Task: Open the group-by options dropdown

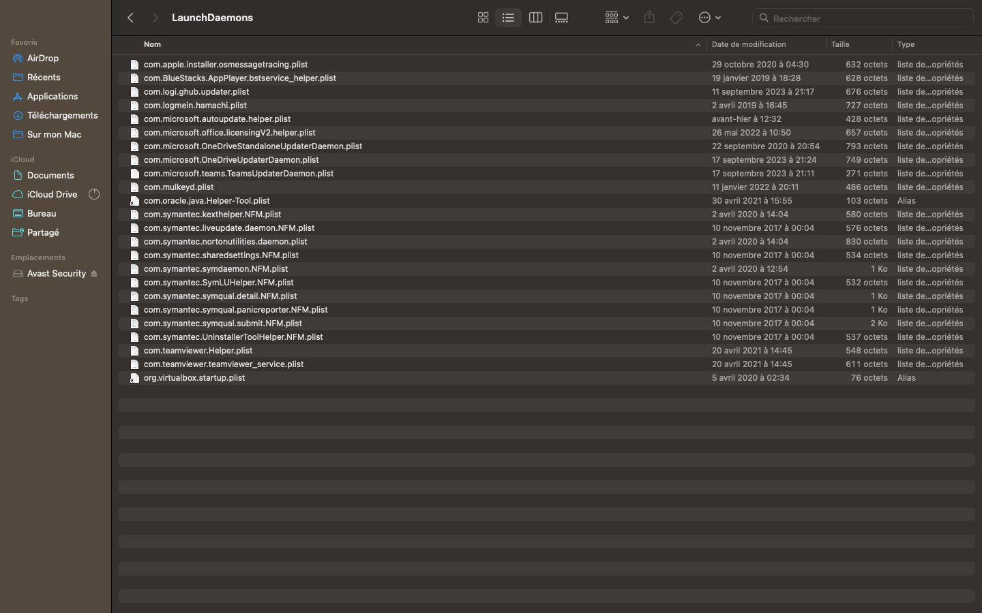Action: (616, 18)
